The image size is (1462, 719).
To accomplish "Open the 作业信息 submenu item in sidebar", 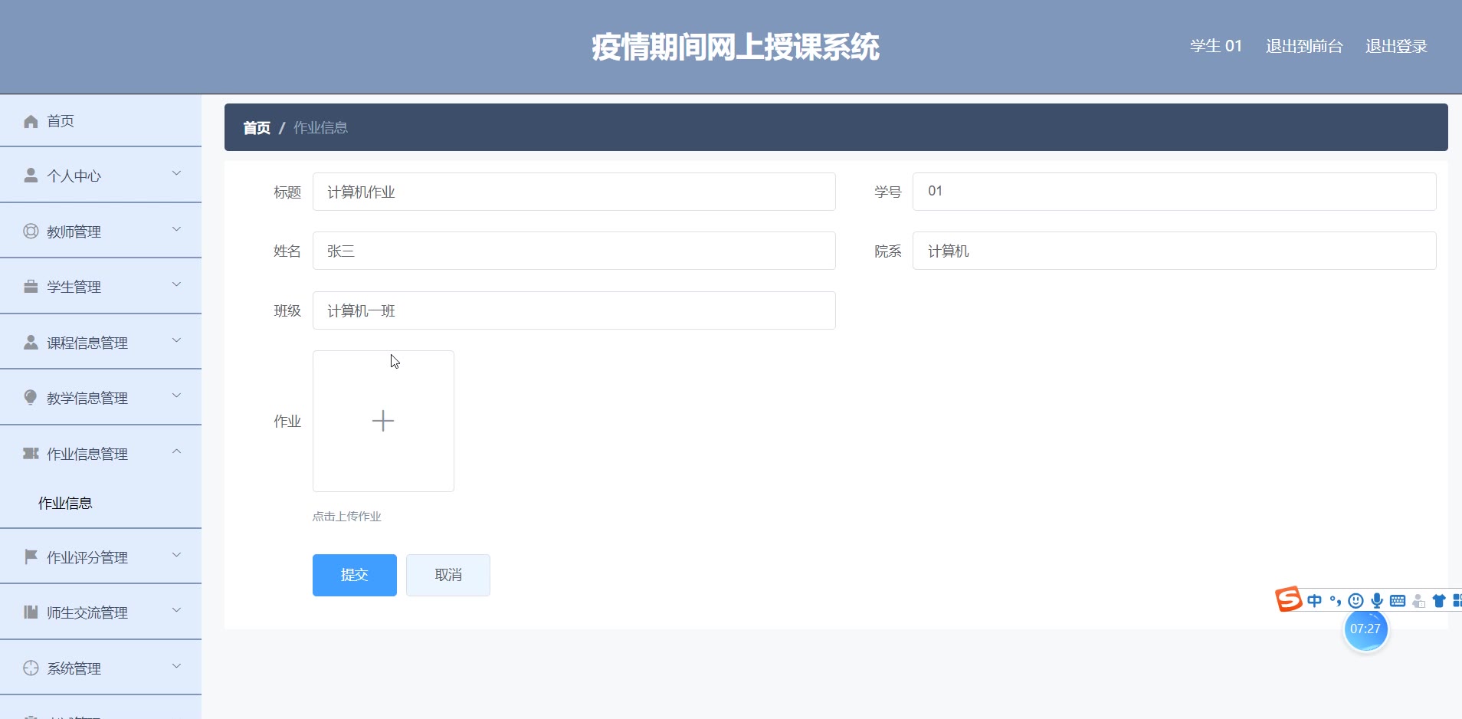I will [x=100, y=503].
